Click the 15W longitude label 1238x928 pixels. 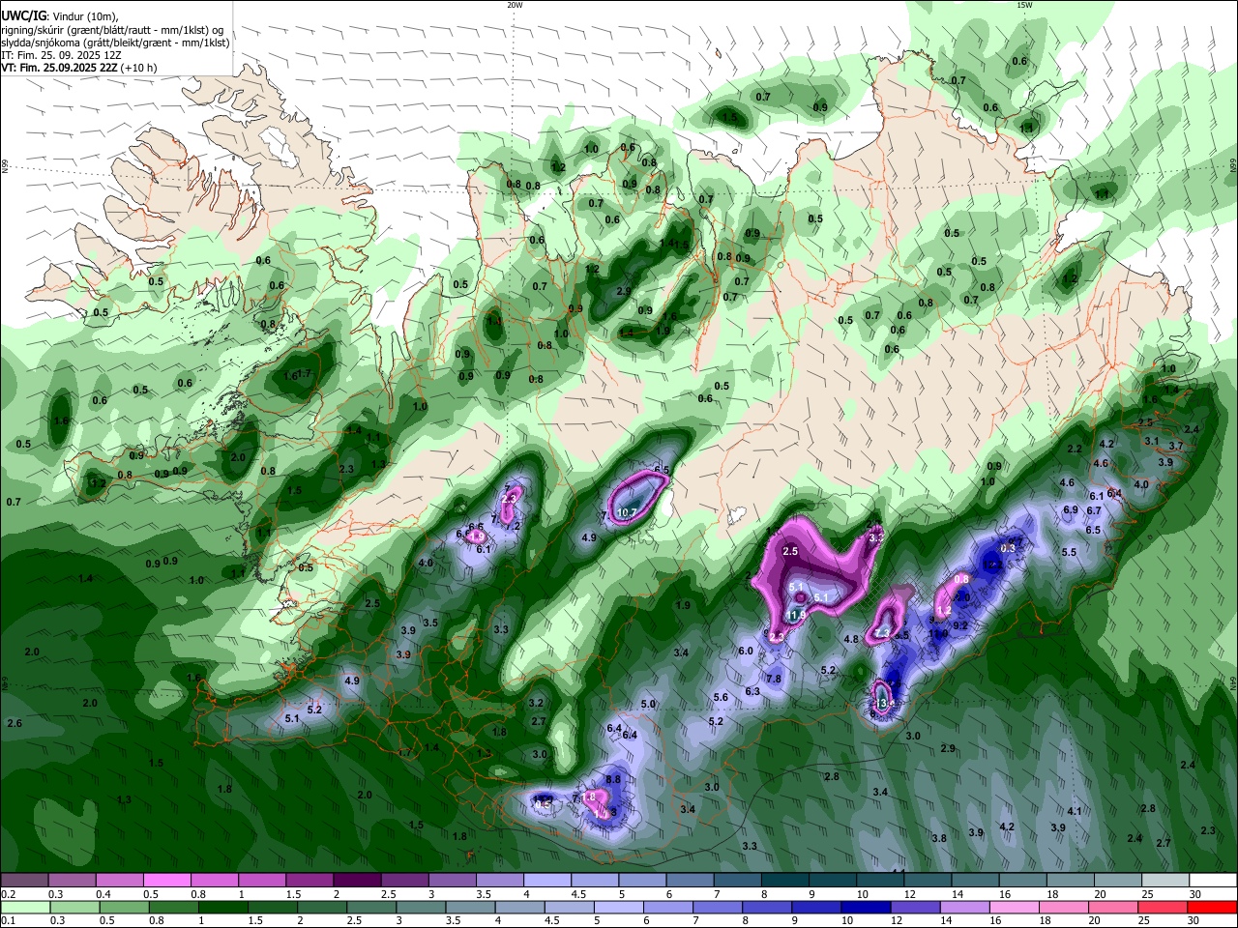pyautogui.click(x=1024, y=5)
